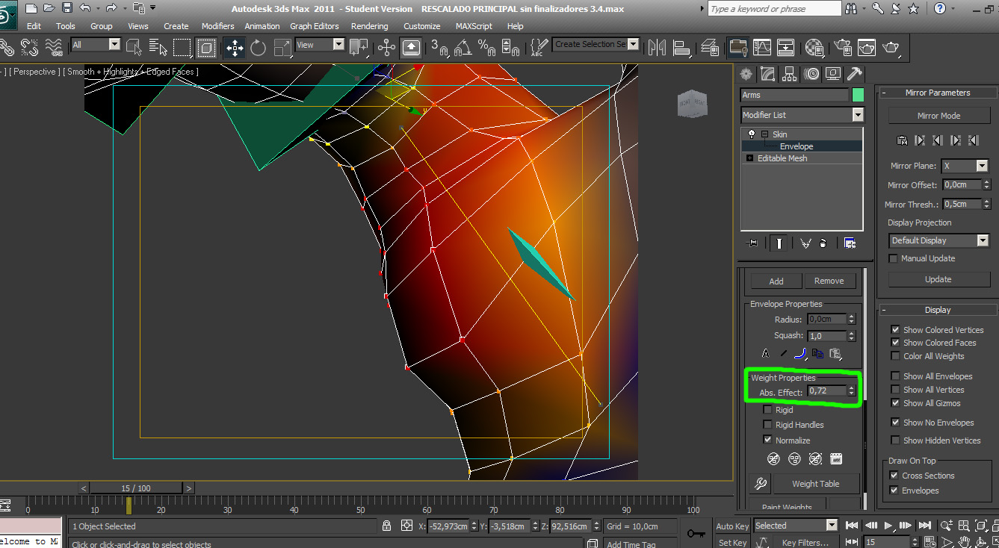
Task: Open the Modifiers menu
Action: (x=217, y=26)
